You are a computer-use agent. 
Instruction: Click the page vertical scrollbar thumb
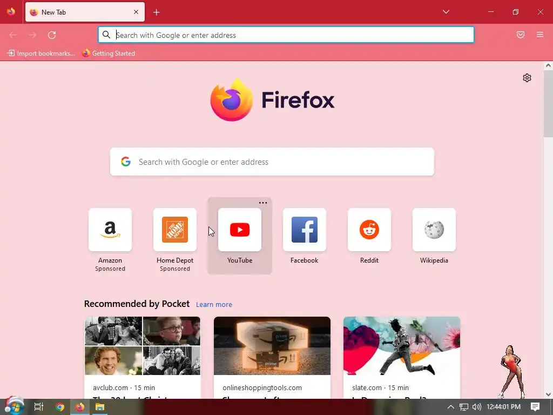coord(548,103)
